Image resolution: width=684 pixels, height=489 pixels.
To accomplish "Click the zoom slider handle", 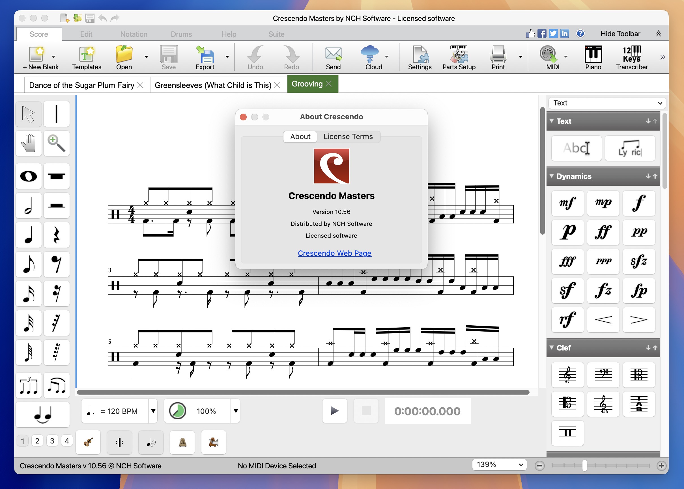I will click(584, 466).
